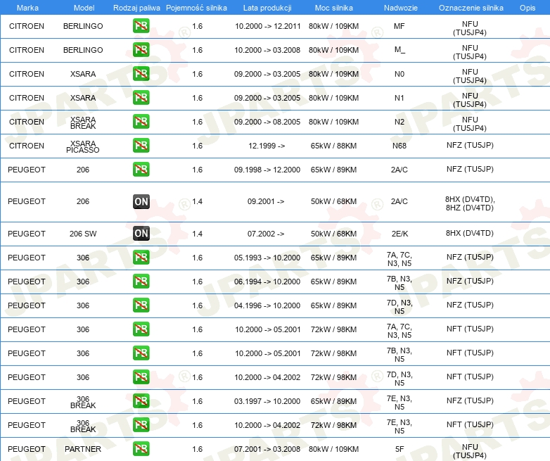Click date range 10.2000 -> 12.2011
This screenshot has width=550, height=461.
click(268, 26)
